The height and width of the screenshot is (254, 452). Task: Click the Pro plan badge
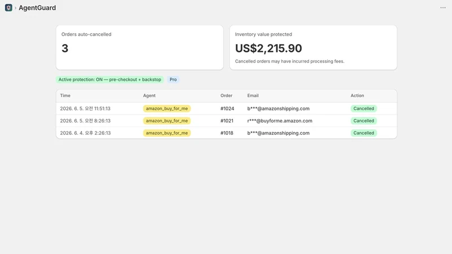(173, 80)
